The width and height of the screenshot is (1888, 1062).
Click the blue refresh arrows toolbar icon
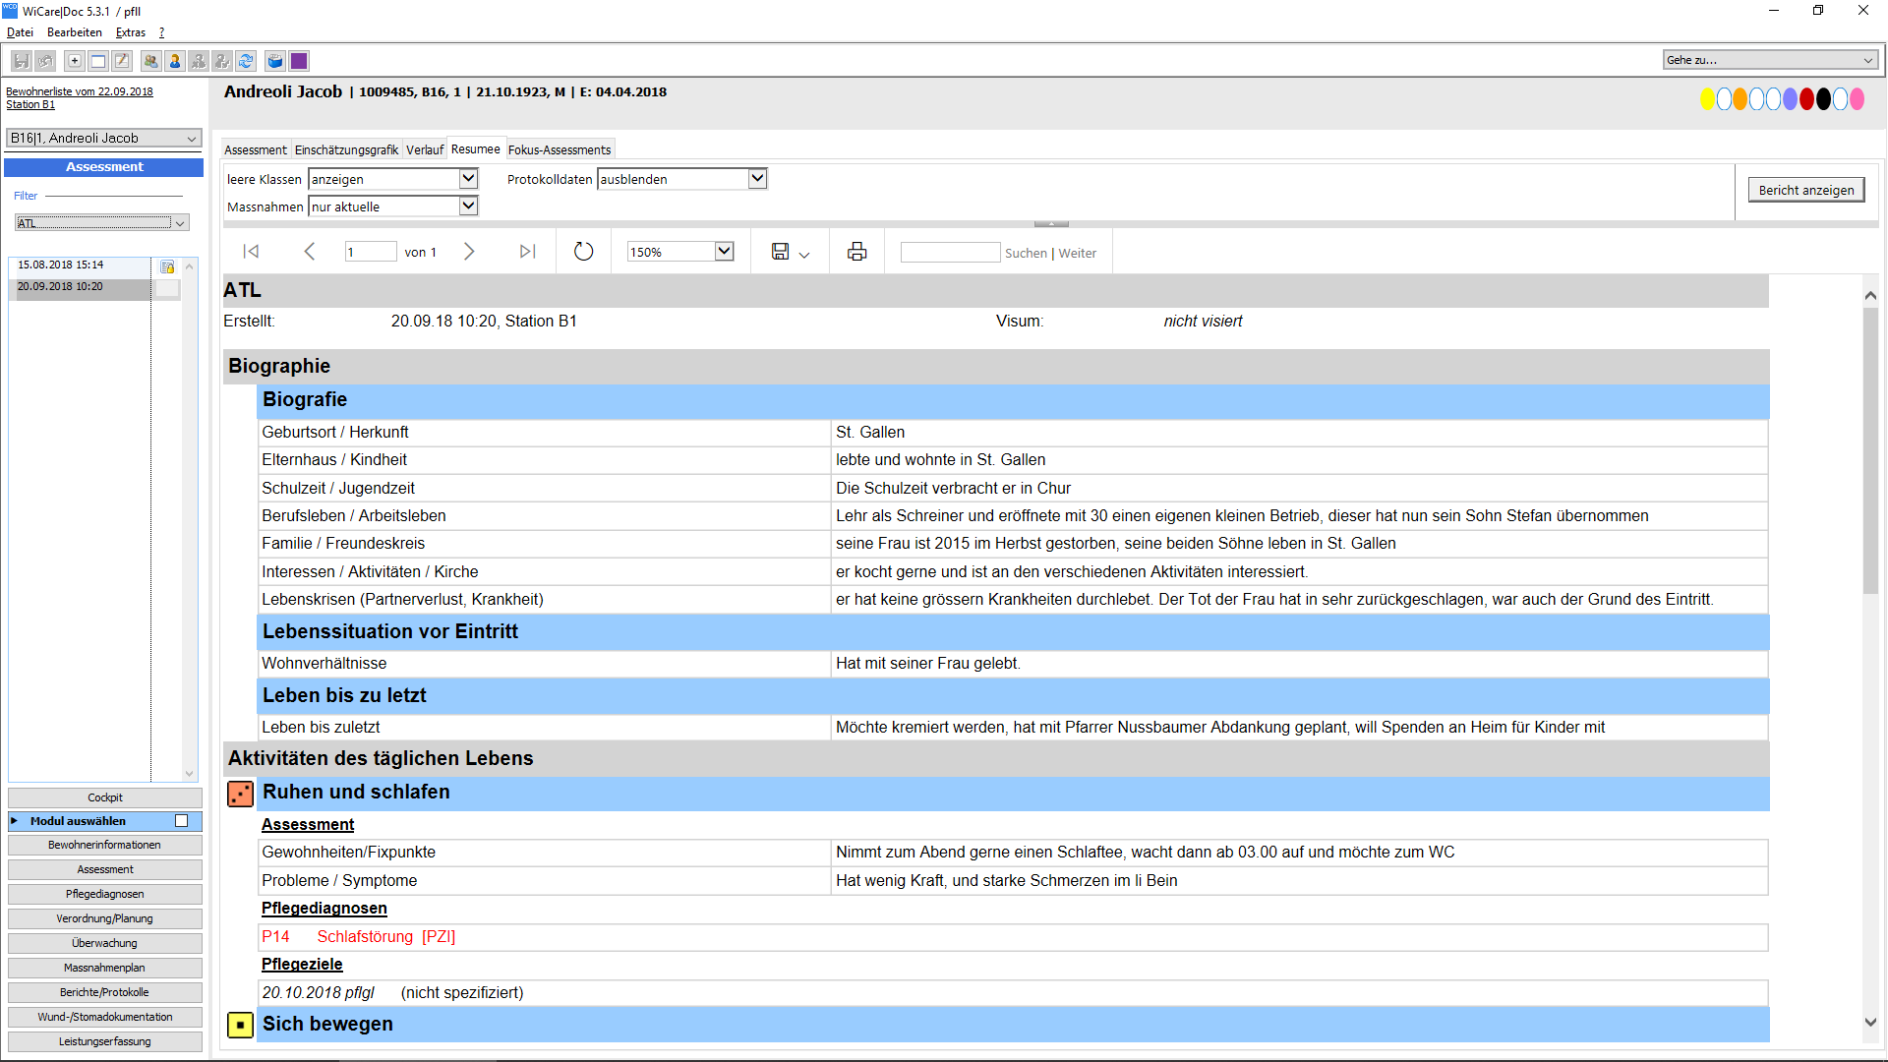coord(246,61)
